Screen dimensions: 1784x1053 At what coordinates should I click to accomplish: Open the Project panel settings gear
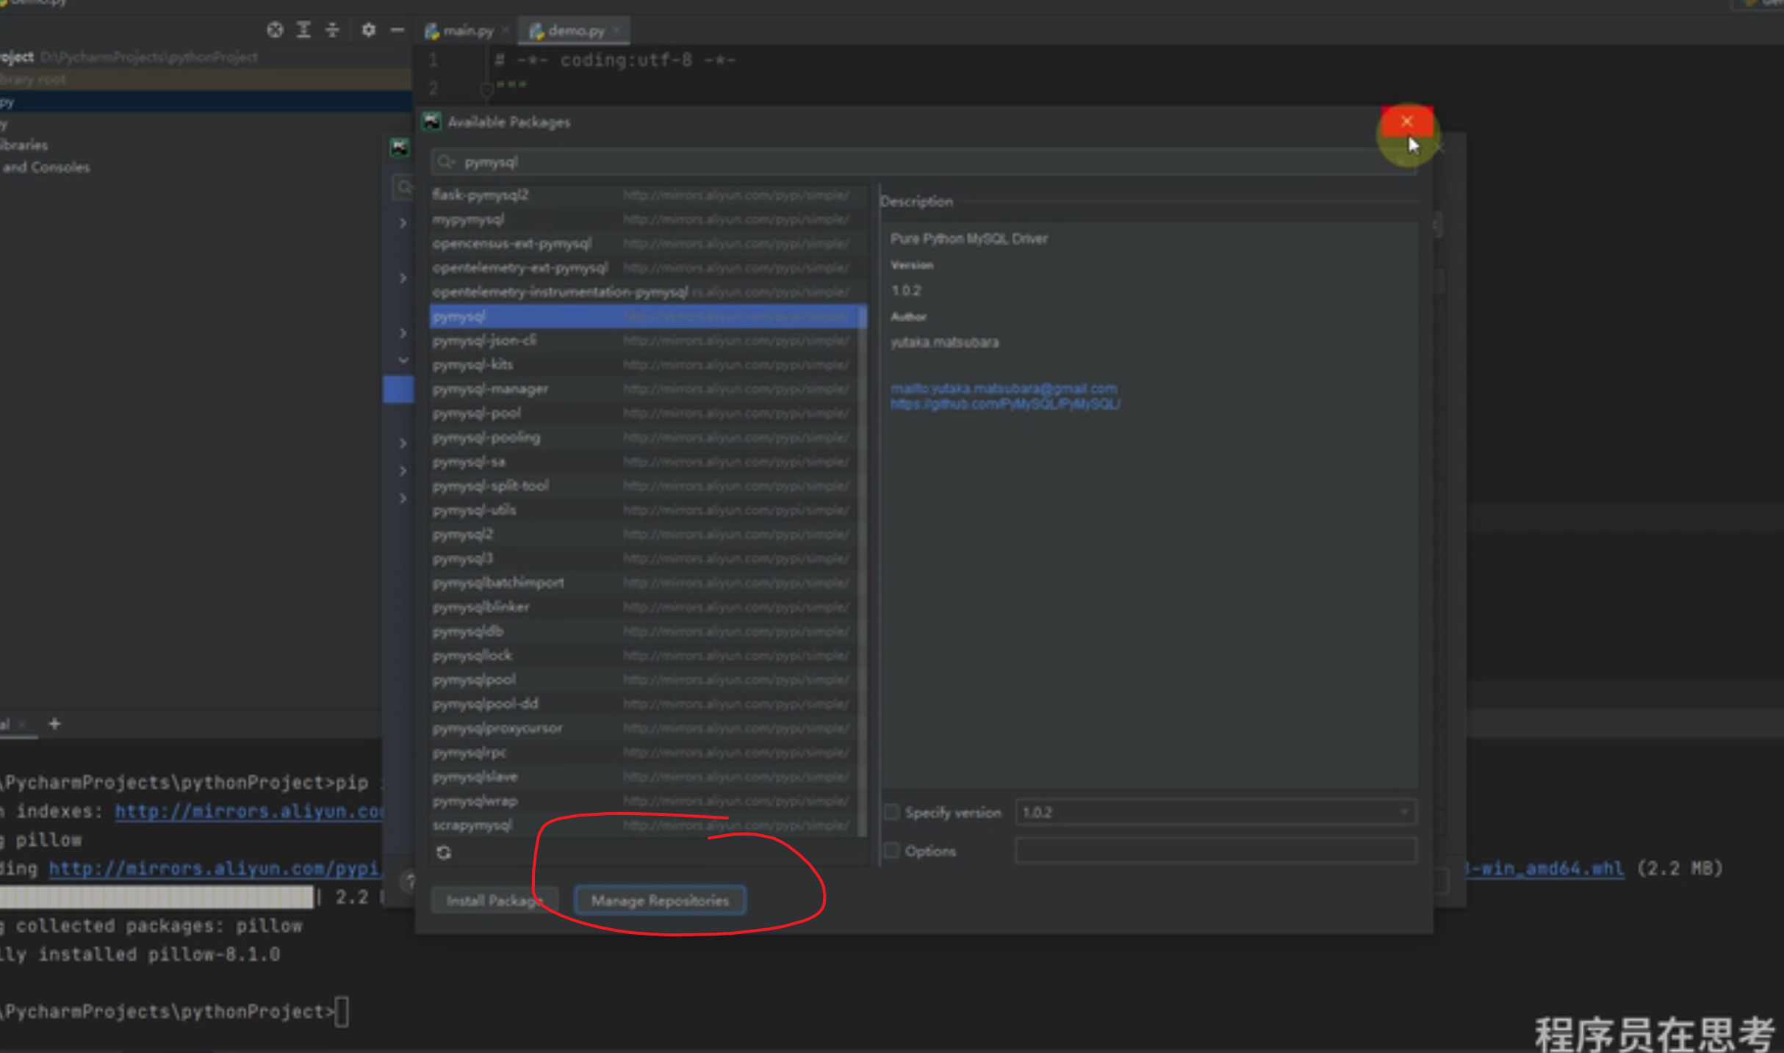coord(368,30)
